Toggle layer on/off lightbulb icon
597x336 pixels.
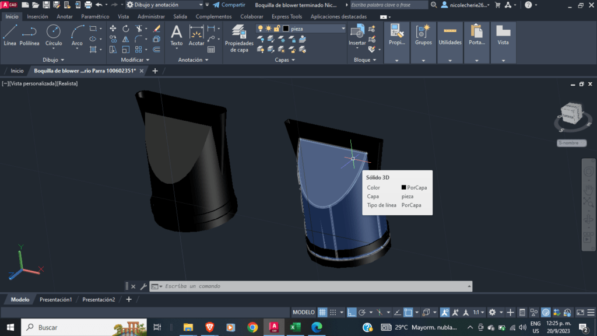tap(261, 29)
